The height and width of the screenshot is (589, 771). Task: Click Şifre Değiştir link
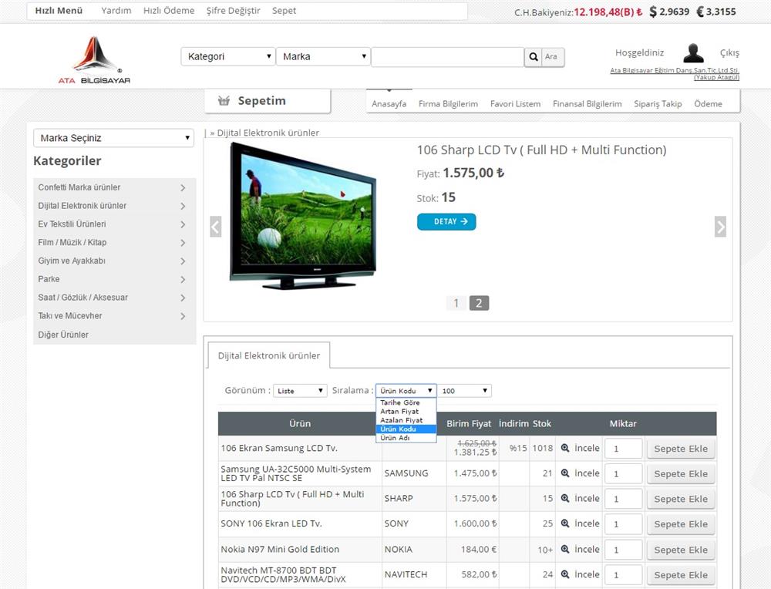coord(233,10)
